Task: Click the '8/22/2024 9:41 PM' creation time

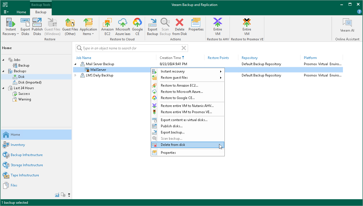Action: click(173, 64)
